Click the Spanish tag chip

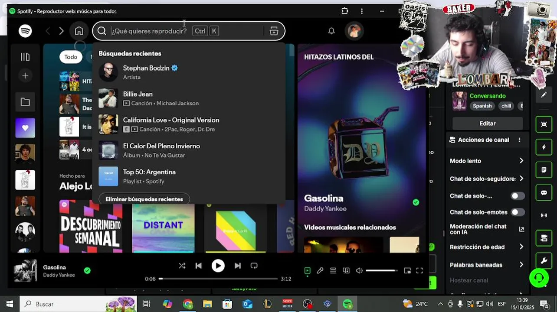tap(482, 106)
